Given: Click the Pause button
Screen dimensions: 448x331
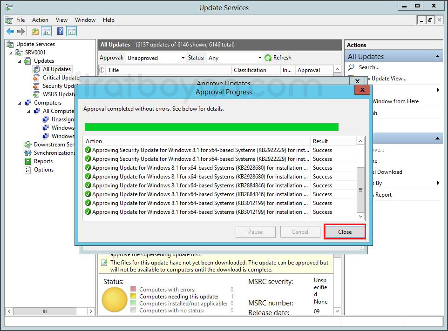Looking at the screenshot, I should pyautogui.click(x=255, y=232).
